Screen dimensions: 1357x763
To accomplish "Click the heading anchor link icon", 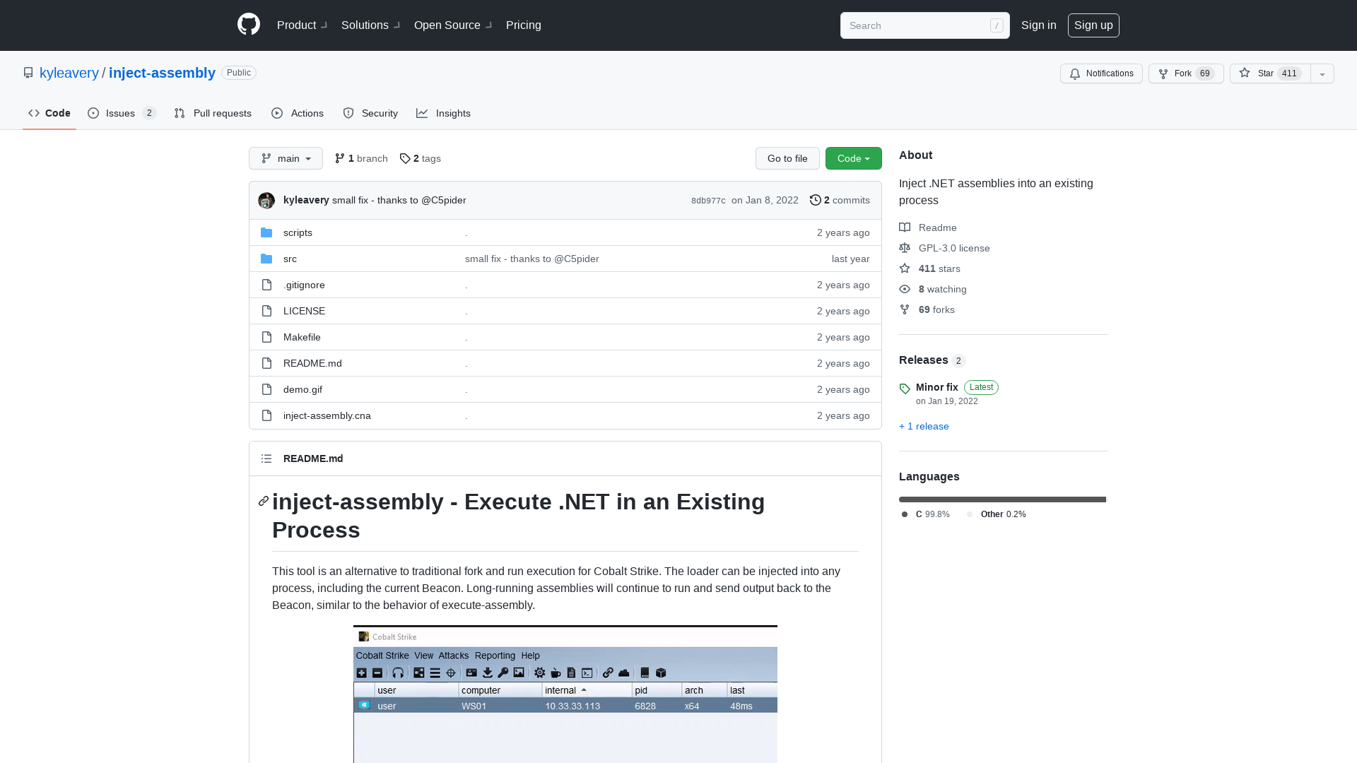I will 264,501.
